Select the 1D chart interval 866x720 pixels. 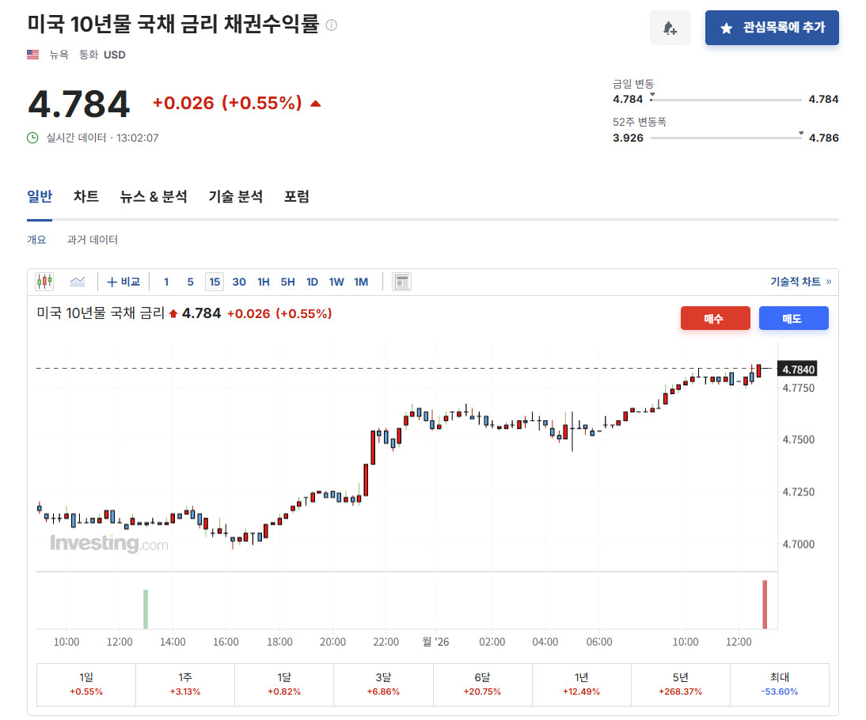[x=312, y=282]
